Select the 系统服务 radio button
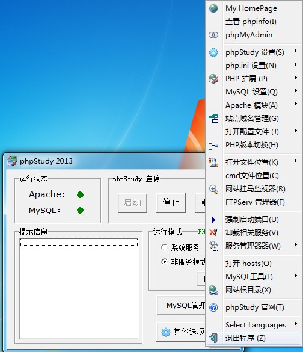The width and height of the screenshot is (303, 352). tap(164, 247)
